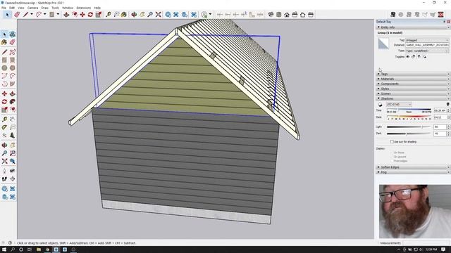The image size is (451, 253).
Task: Enable Use sun for shading checkbox
Action: pyautogui.click(x=392, y=142)
